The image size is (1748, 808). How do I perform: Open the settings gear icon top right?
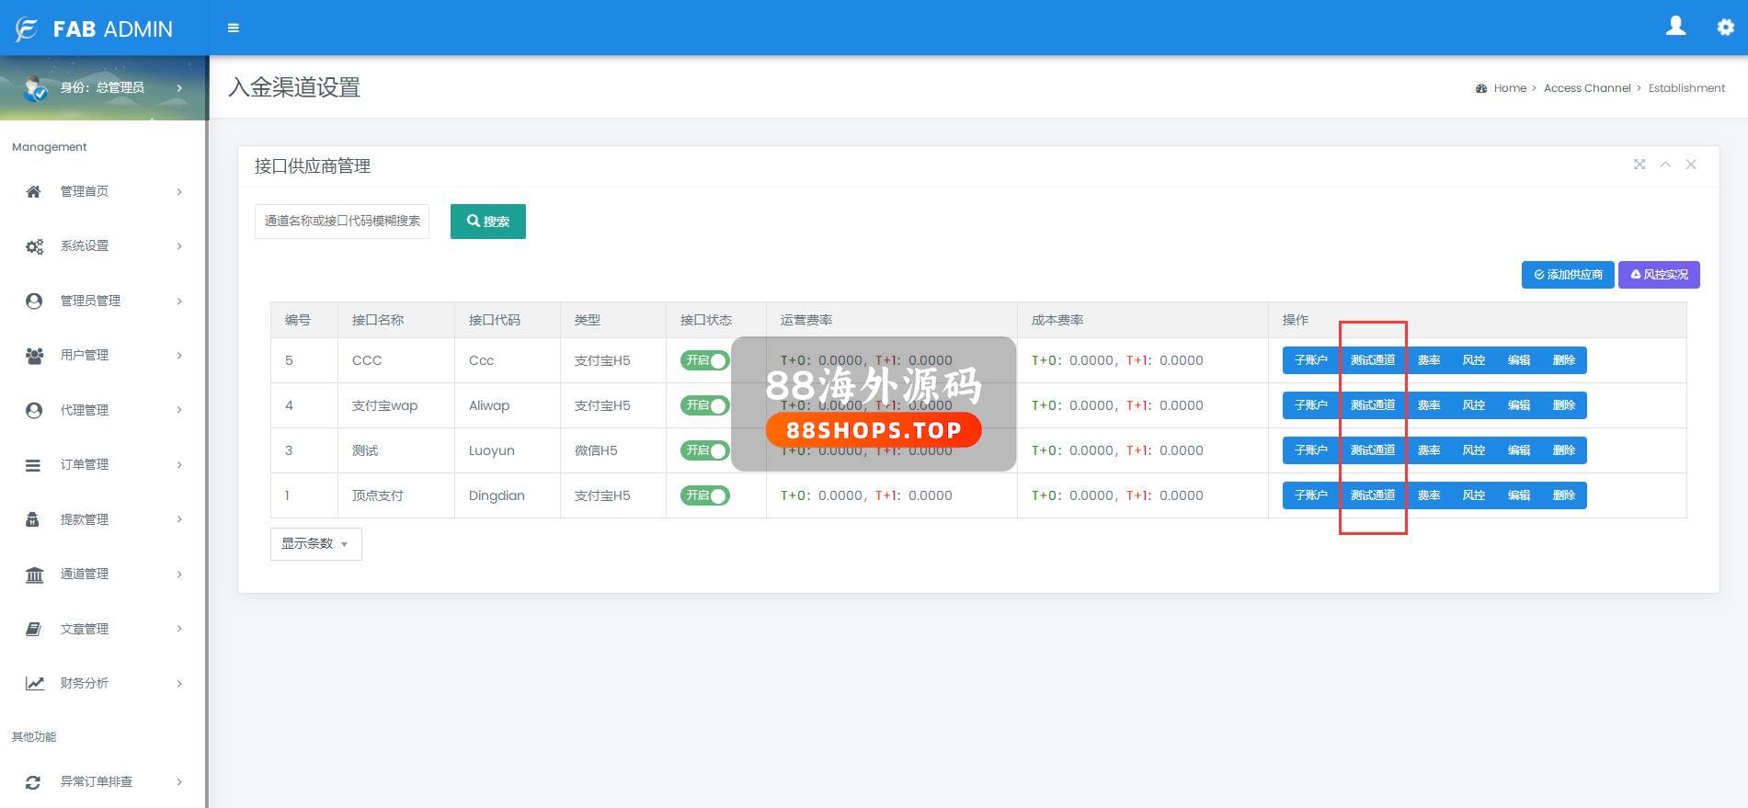1725,28
